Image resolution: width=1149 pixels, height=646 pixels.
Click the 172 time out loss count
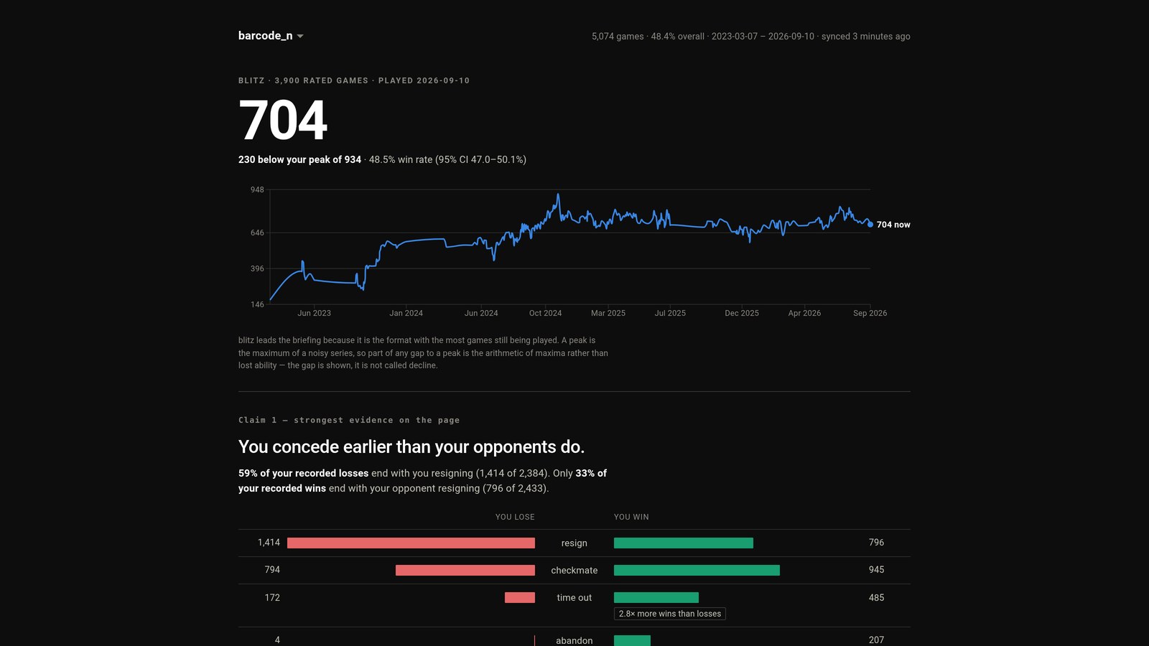click(272, 598)
